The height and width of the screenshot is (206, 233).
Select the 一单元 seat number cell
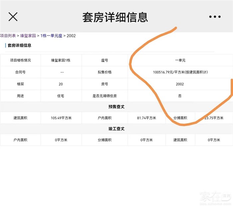pos(180,60)
